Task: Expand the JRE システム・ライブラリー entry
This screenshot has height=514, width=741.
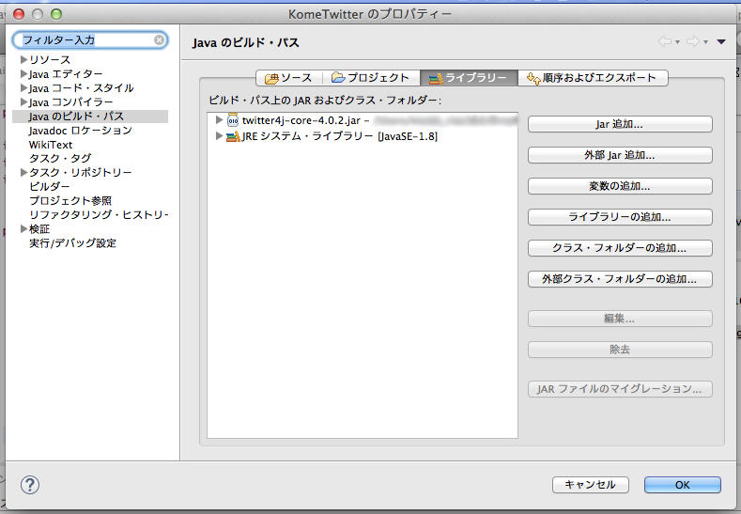Action: point(219,136)
